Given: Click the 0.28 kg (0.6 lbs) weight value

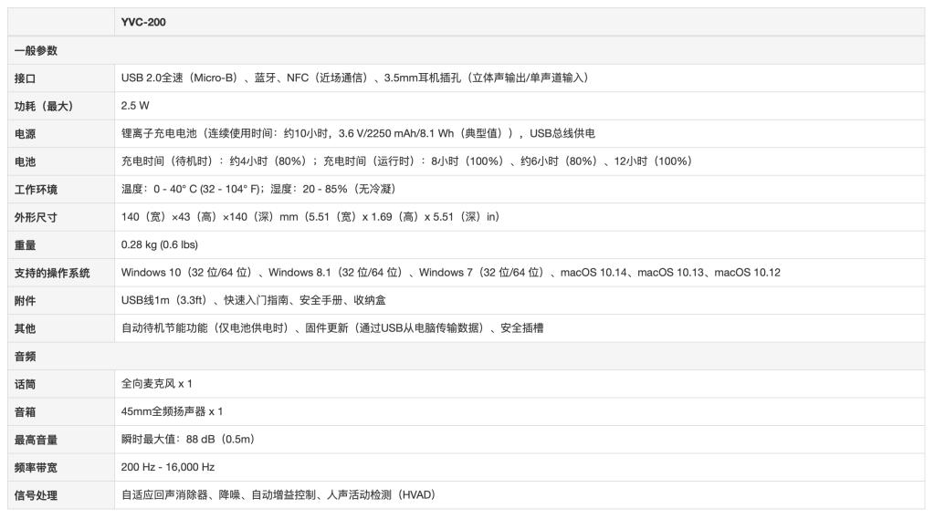Looking at the screenshot, I should pyautogui.click(x=160, y=244).
